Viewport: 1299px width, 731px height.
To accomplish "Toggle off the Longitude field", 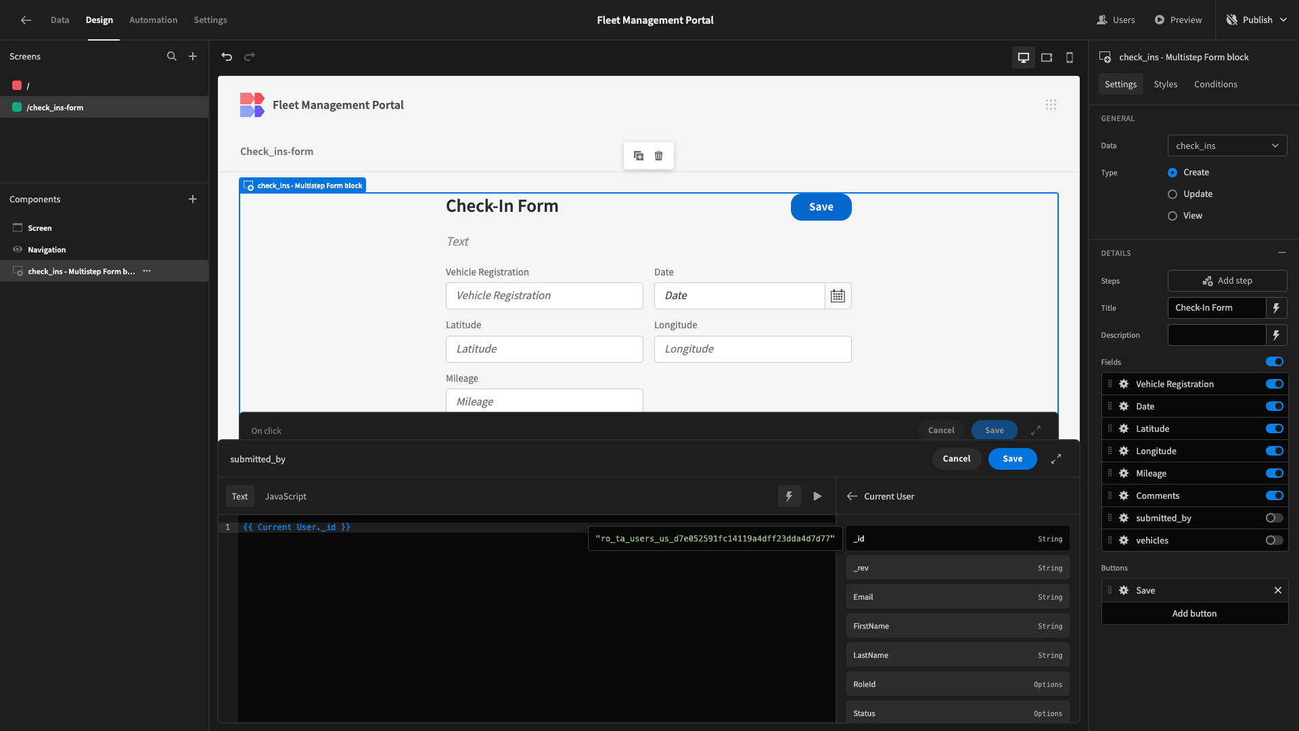I will coord(1275,451).
